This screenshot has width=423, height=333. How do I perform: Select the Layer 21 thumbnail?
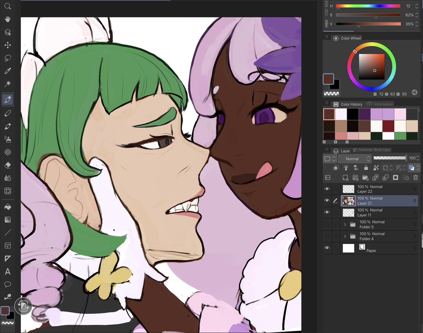(348, 201)
